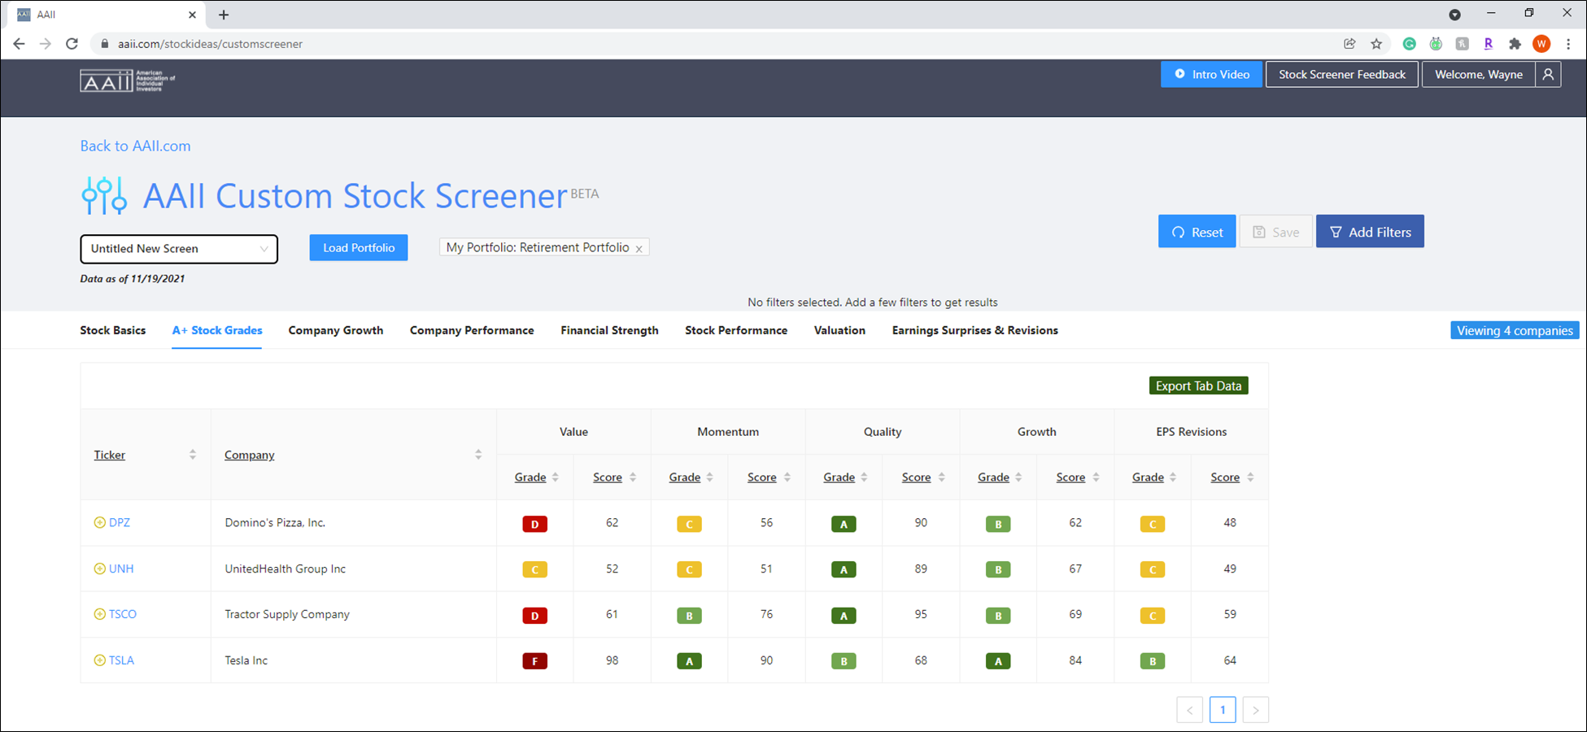Open Earnings Surprises & Revisions tab
Screen dimensions: 1587x732
point(975,330)
